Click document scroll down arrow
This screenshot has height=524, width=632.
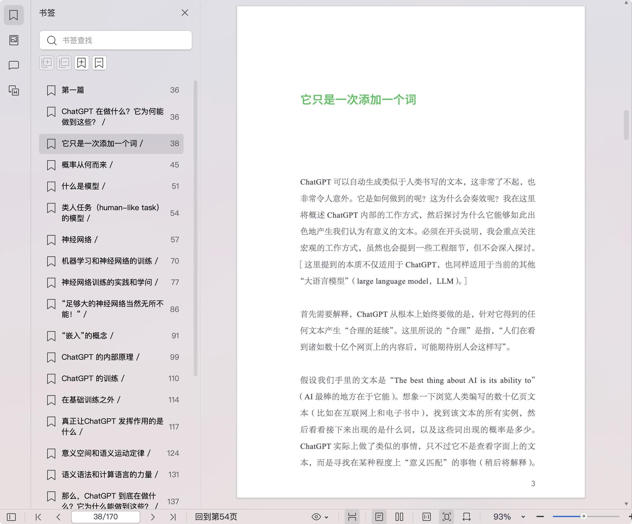click(626, 504)
